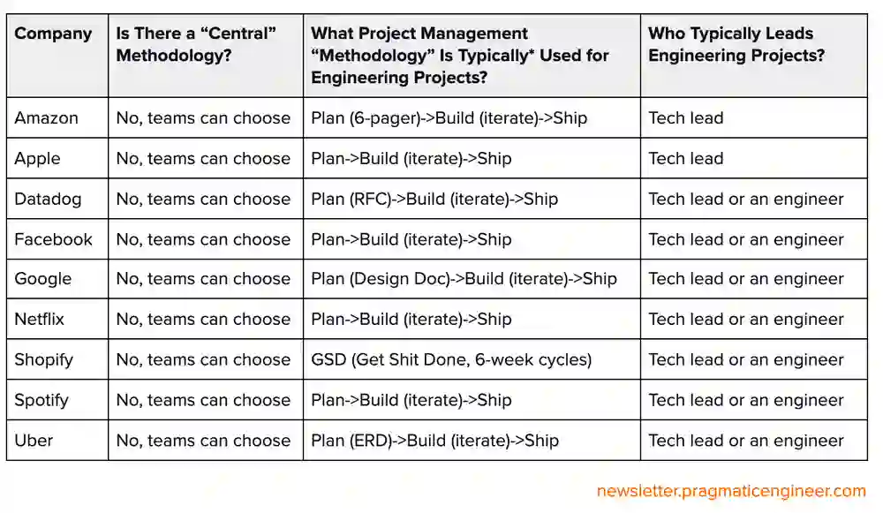Select the Google company cell
The width and height of the screenshot is (883, 513).
(x=43, y=279)
